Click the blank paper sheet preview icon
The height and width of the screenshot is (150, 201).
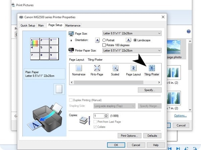tap(59, 89)
